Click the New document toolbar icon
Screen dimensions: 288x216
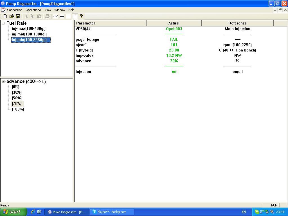(x=5, y=16)
